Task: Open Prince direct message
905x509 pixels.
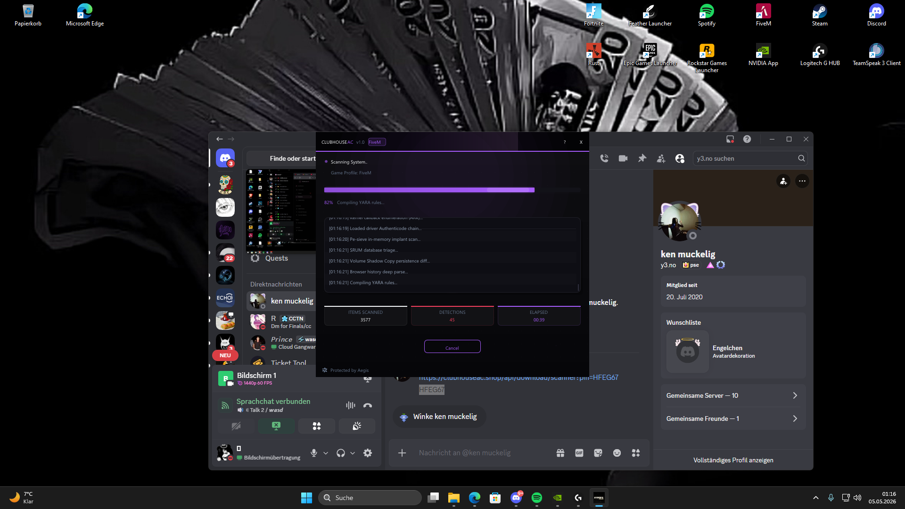Action: coord(281,343)
